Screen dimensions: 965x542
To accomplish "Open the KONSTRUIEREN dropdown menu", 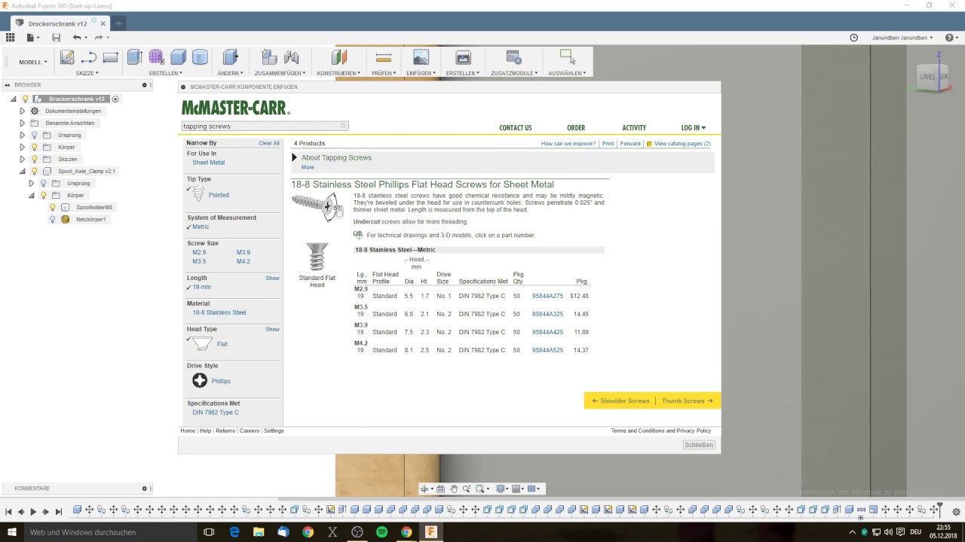I will pos(339,73).
